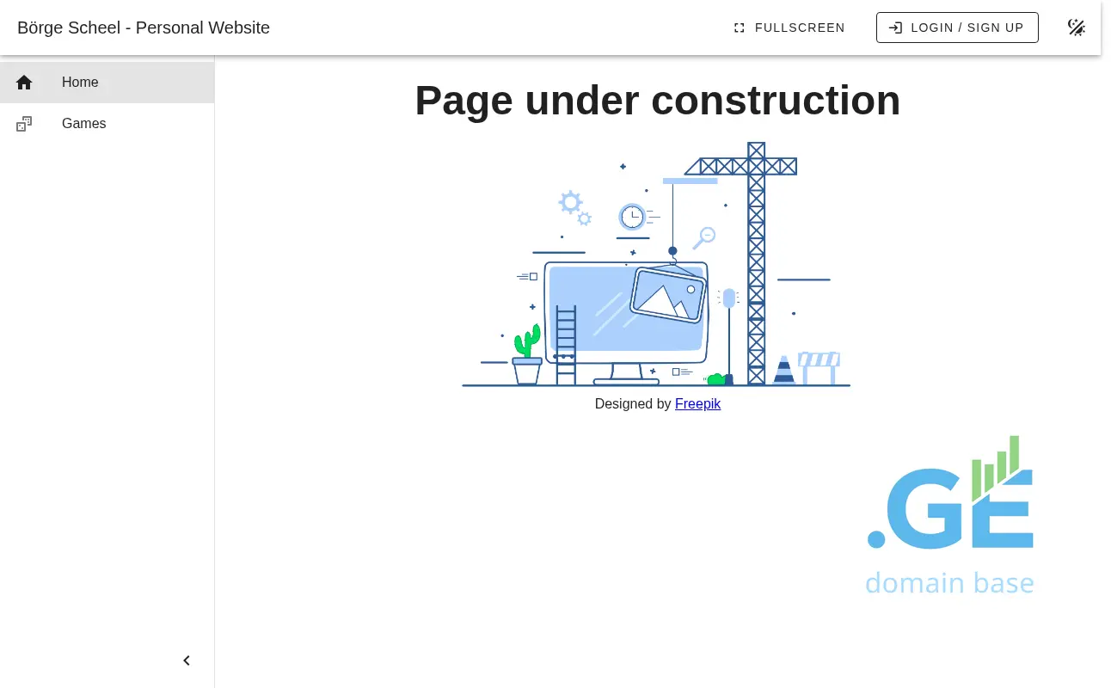Click the clock icon in the illustration
This screenshot has height=688, width=1111.
pyautogui.click(x=632, y=217)
